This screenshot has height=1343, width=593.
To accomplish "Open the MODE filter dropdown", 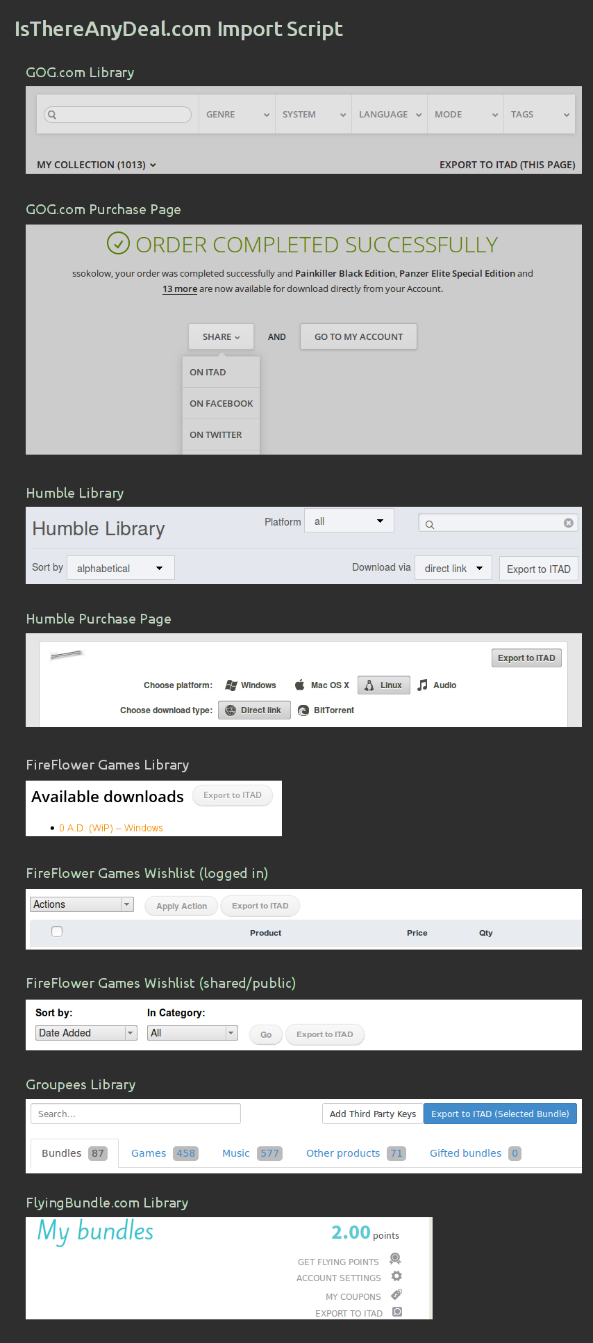I will (466, 115).
